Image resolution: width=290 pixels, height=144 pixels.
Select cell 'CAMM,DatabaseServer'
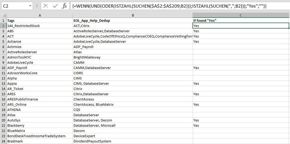click(x=133, y=68)
